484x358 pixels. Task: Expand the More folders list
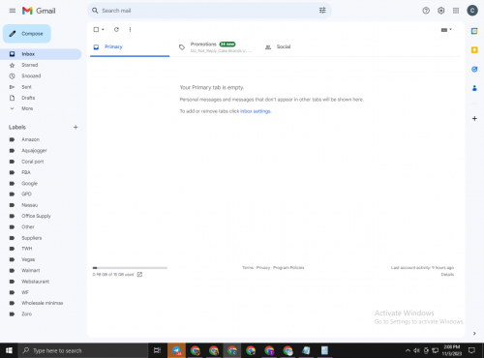tap(41, 108)
